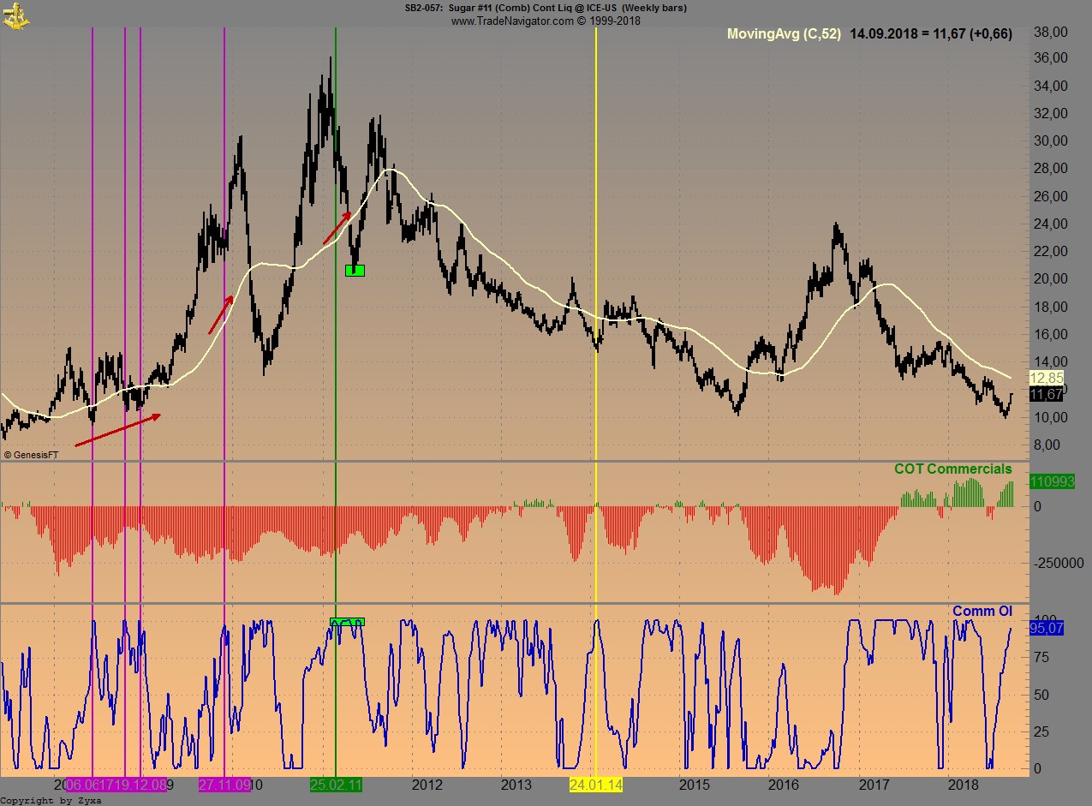
Task: Select green rectangle marker on price chart
Action: [x=355, y=271]
